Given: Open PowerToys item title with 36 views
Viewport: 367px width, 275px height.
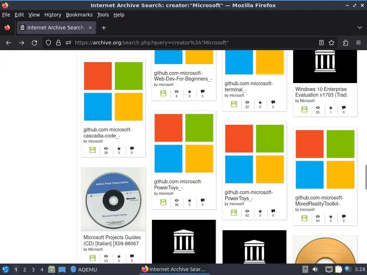Looking at the screenshot, I should tap(178, 184).
